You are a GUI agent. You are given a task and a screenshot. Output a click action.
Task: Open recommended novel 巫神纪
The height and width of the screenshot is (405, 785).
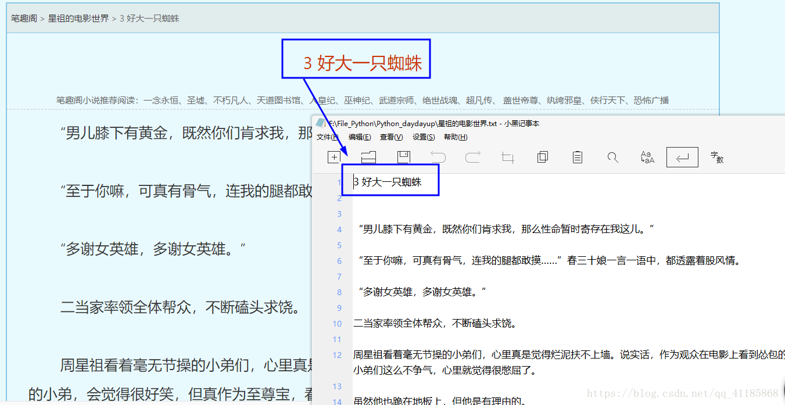tap(357, 101)
